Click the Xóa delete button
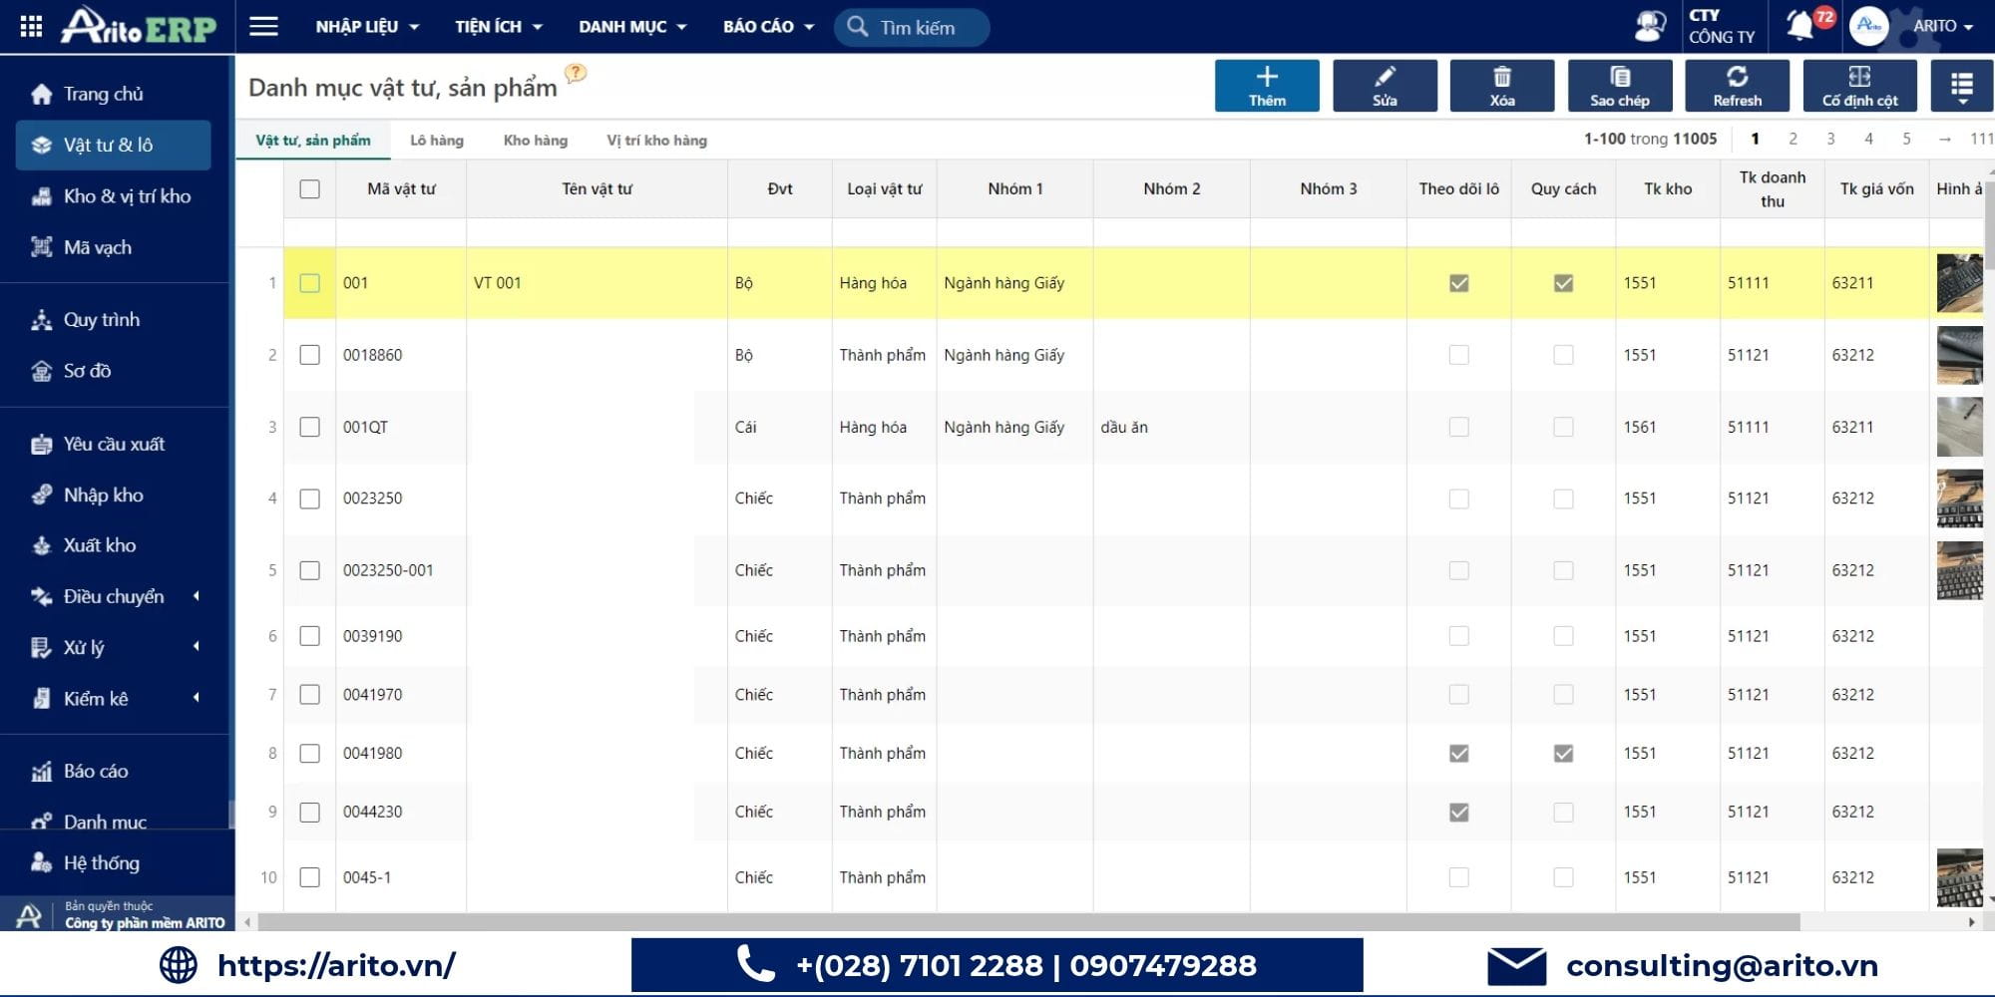 tap(1502, 86)
